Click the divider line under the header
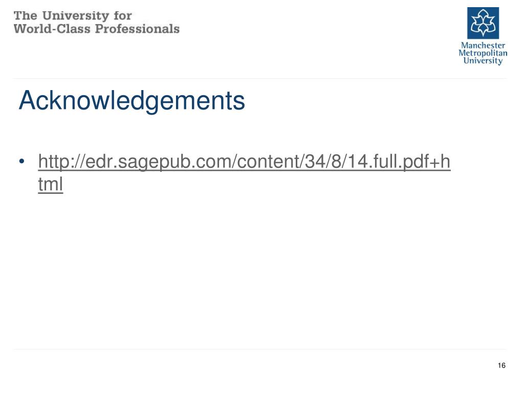 pos(260,79)
